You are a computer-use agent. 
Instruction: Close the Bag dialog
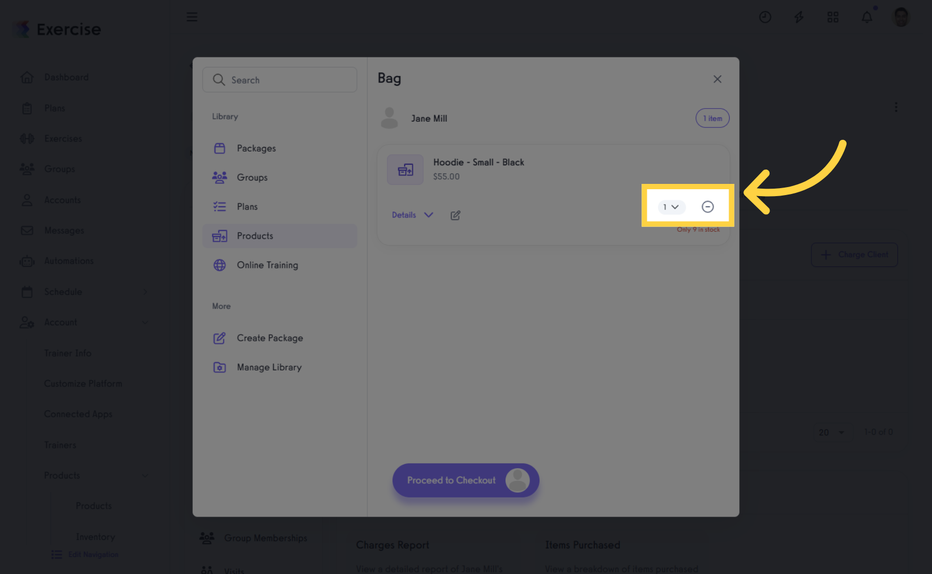(x=717, y=79)
